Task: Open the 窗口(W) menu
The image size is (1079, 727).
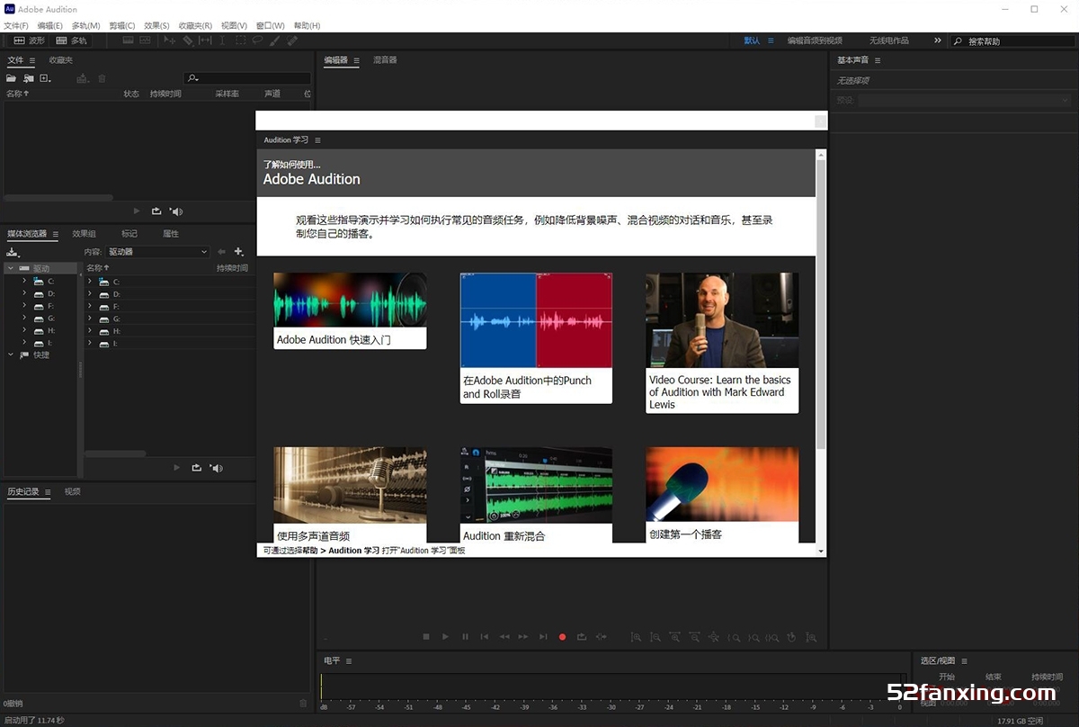Action: [x=270, y=25]
